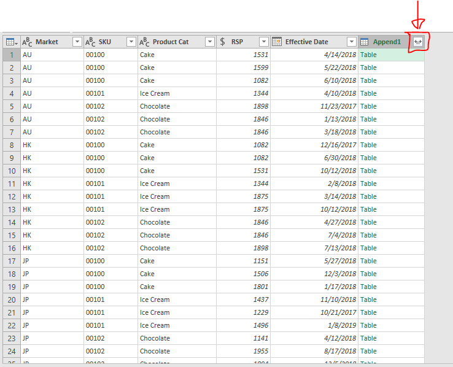
Task: Click the calendar type icon for Effective Date
Action: (x=277, y=42)
